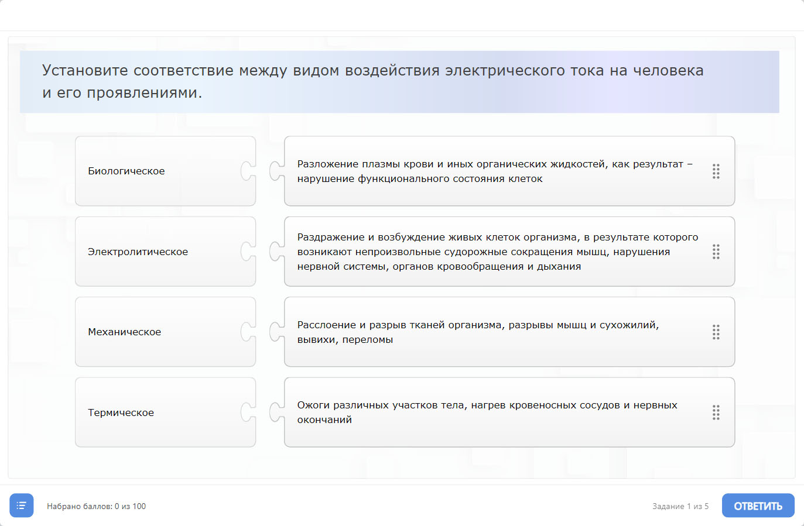804x526 pixels.
Task: Select the Механическое category card
Action: click(158, 332)
